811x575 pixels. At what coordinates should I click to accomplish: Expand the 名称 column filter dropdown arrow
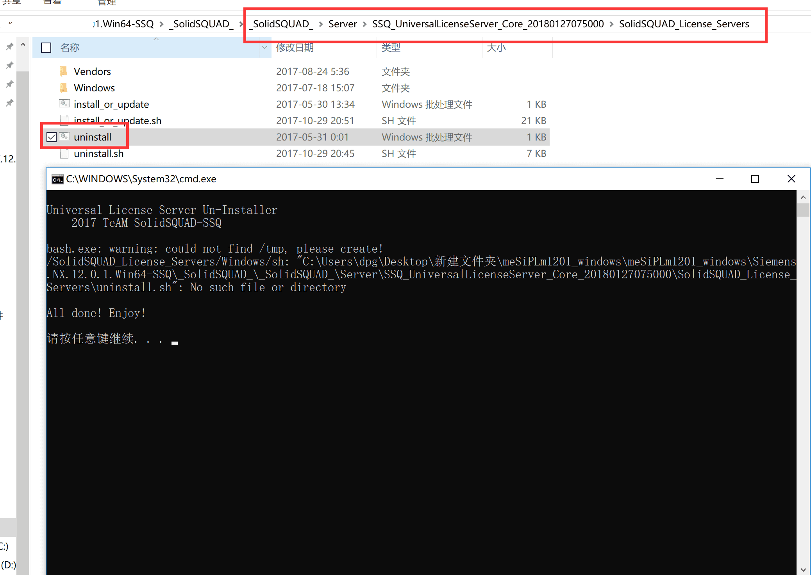click(x=264, y=48)
